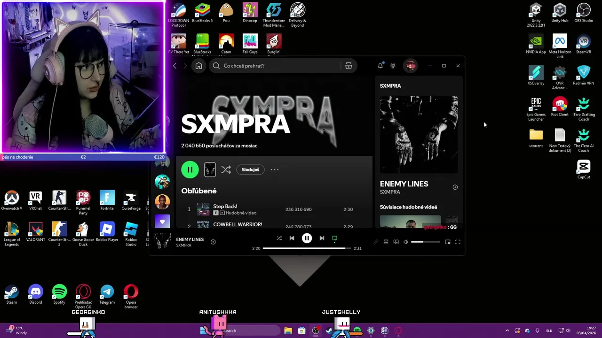Open Unity Hub desktop icon
The width and height of the screenshot is (602, 338).
point(560,13)
